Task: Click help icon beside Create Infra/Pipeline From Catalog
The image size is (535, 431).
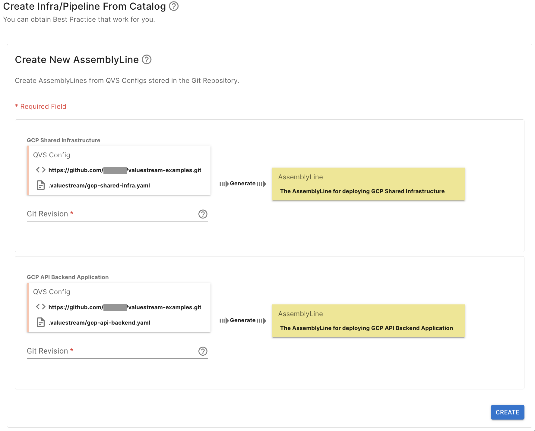Action: tap(174, 6)
